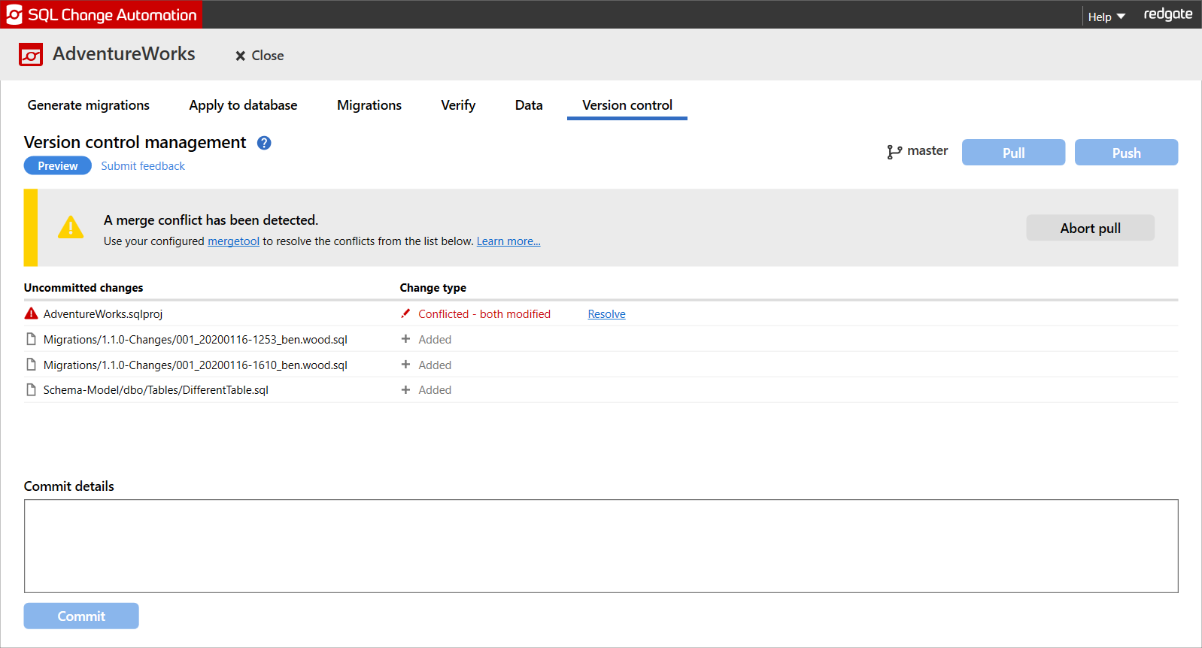
Task: Click the master branch icon
Action: tap(894, 152)
